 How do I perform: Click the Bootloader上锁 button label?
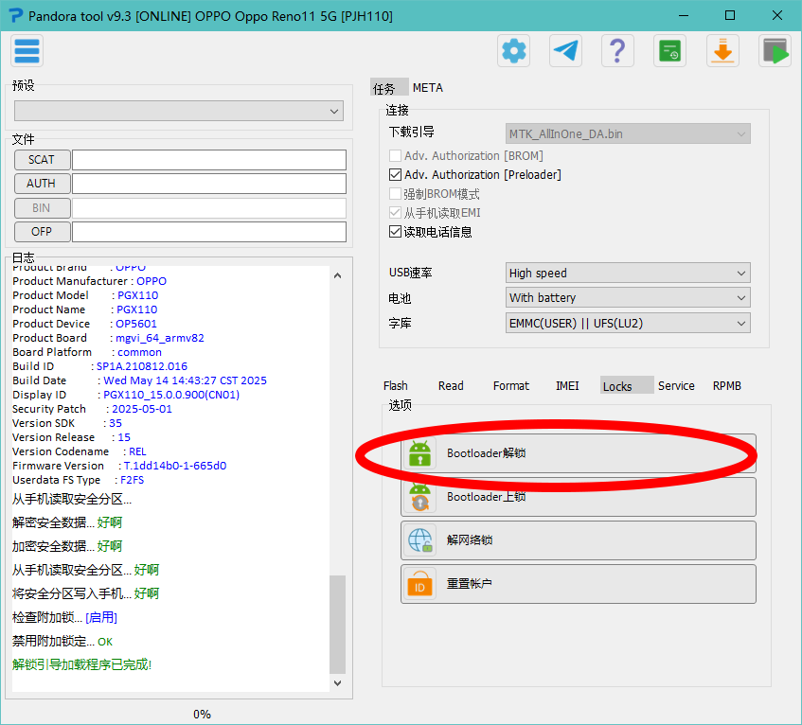(x=486, y=497)
